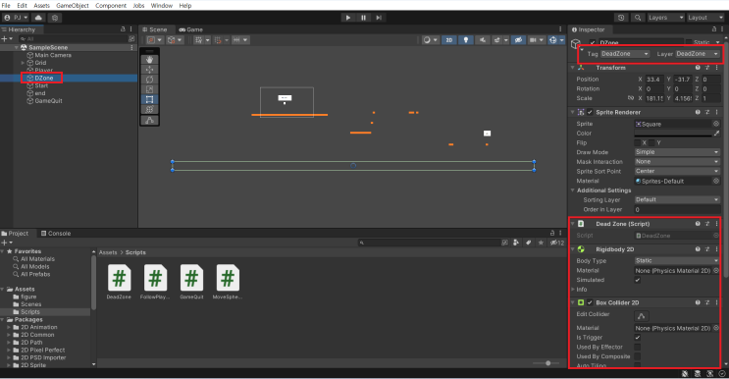Click the Sprite Renderer Color swatch
Image resolution: width=729 pixels, height=379 pixels.
pos(673,134)
